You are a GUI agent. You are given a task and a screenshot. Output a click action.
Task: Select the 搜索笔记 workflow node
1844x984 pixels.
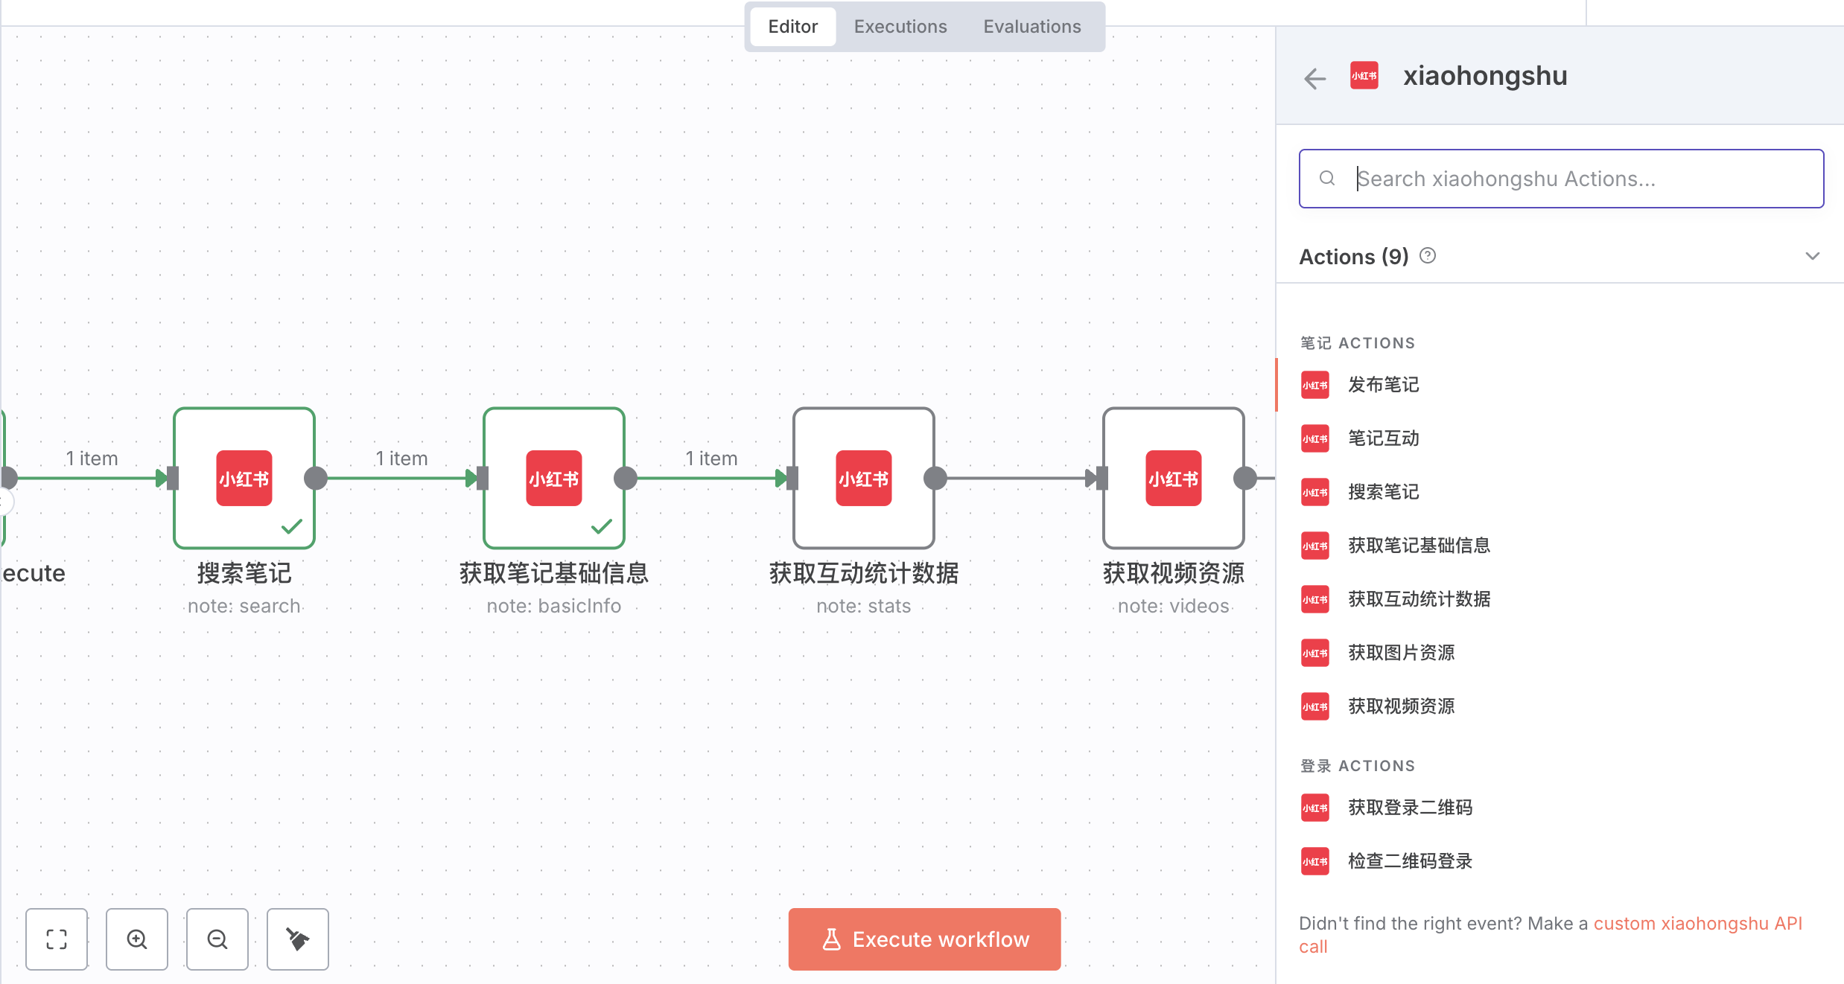[244, 478]
